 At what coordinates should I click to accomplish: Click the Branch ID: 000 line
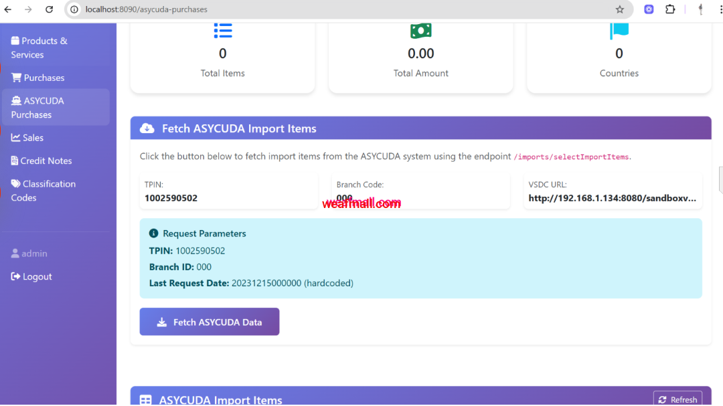click(x=180, y=267)
